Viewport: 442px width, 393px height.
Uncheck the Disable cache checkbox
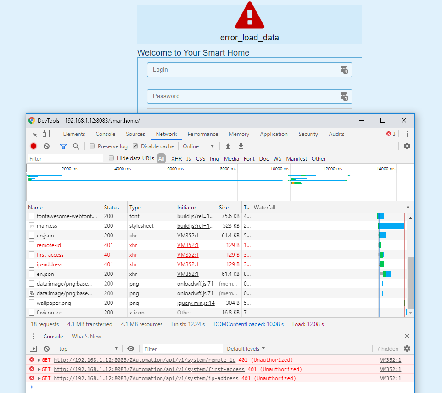(135, 146)
